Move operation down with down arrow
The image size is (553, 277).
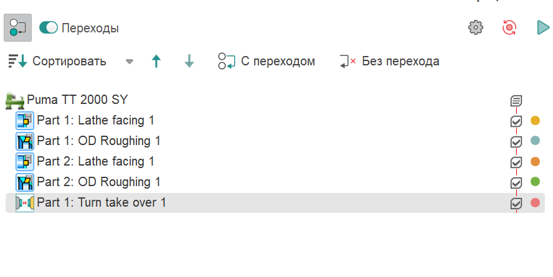pos(189,62)
